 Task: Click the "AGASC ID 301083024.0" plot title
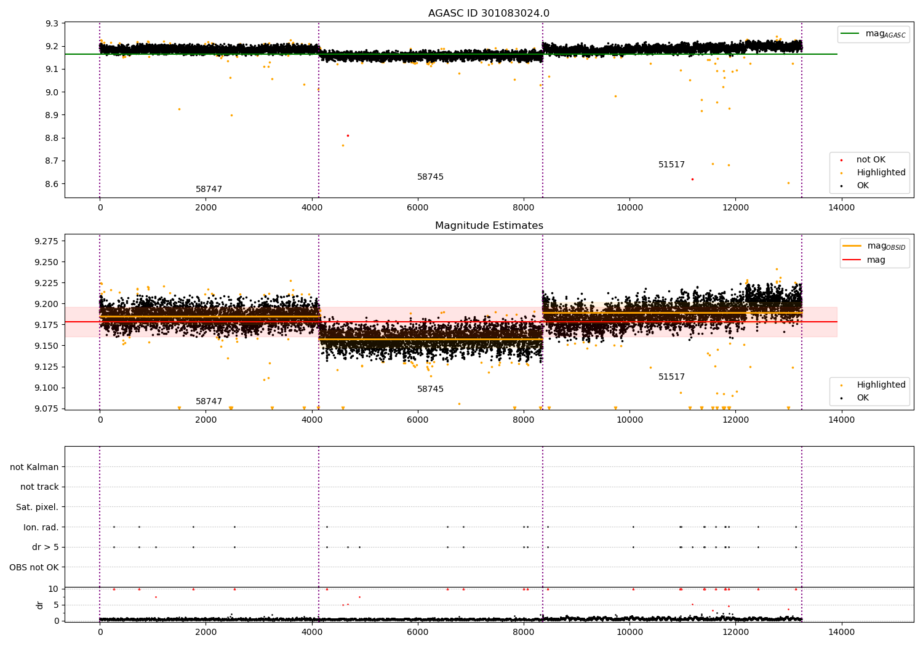(x=489, y=14)
